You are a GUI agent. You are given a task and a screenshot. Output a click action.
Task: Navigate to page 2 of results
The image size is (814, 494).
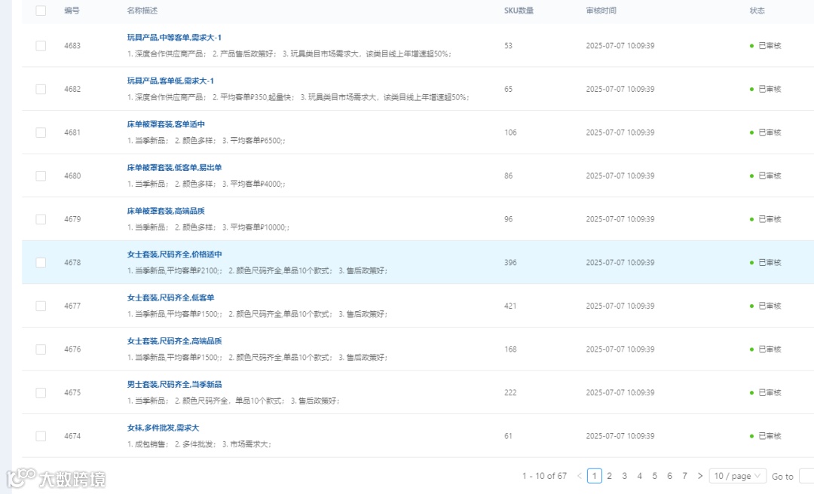[609, 476]
